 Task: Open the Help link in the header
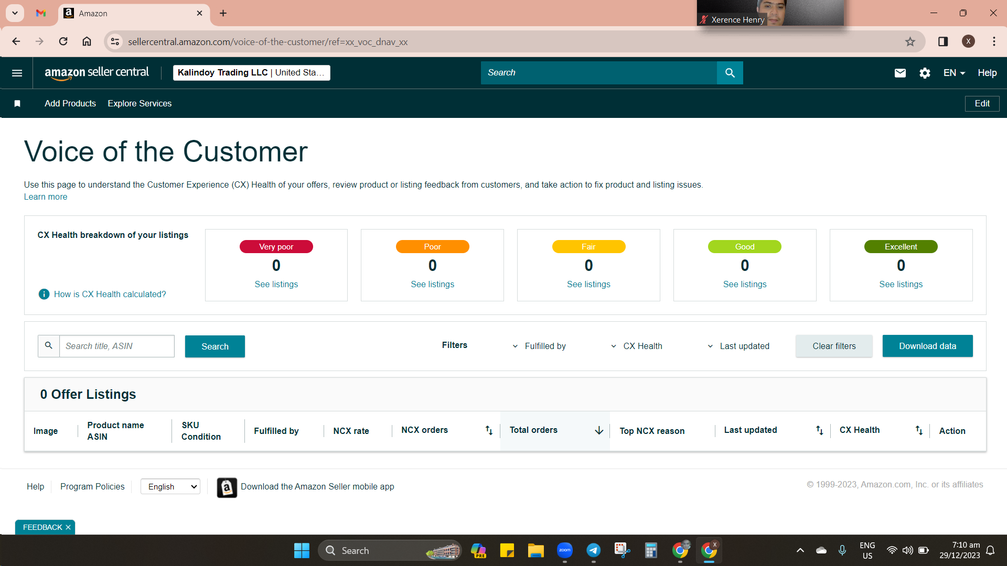(x=987, y=73)
